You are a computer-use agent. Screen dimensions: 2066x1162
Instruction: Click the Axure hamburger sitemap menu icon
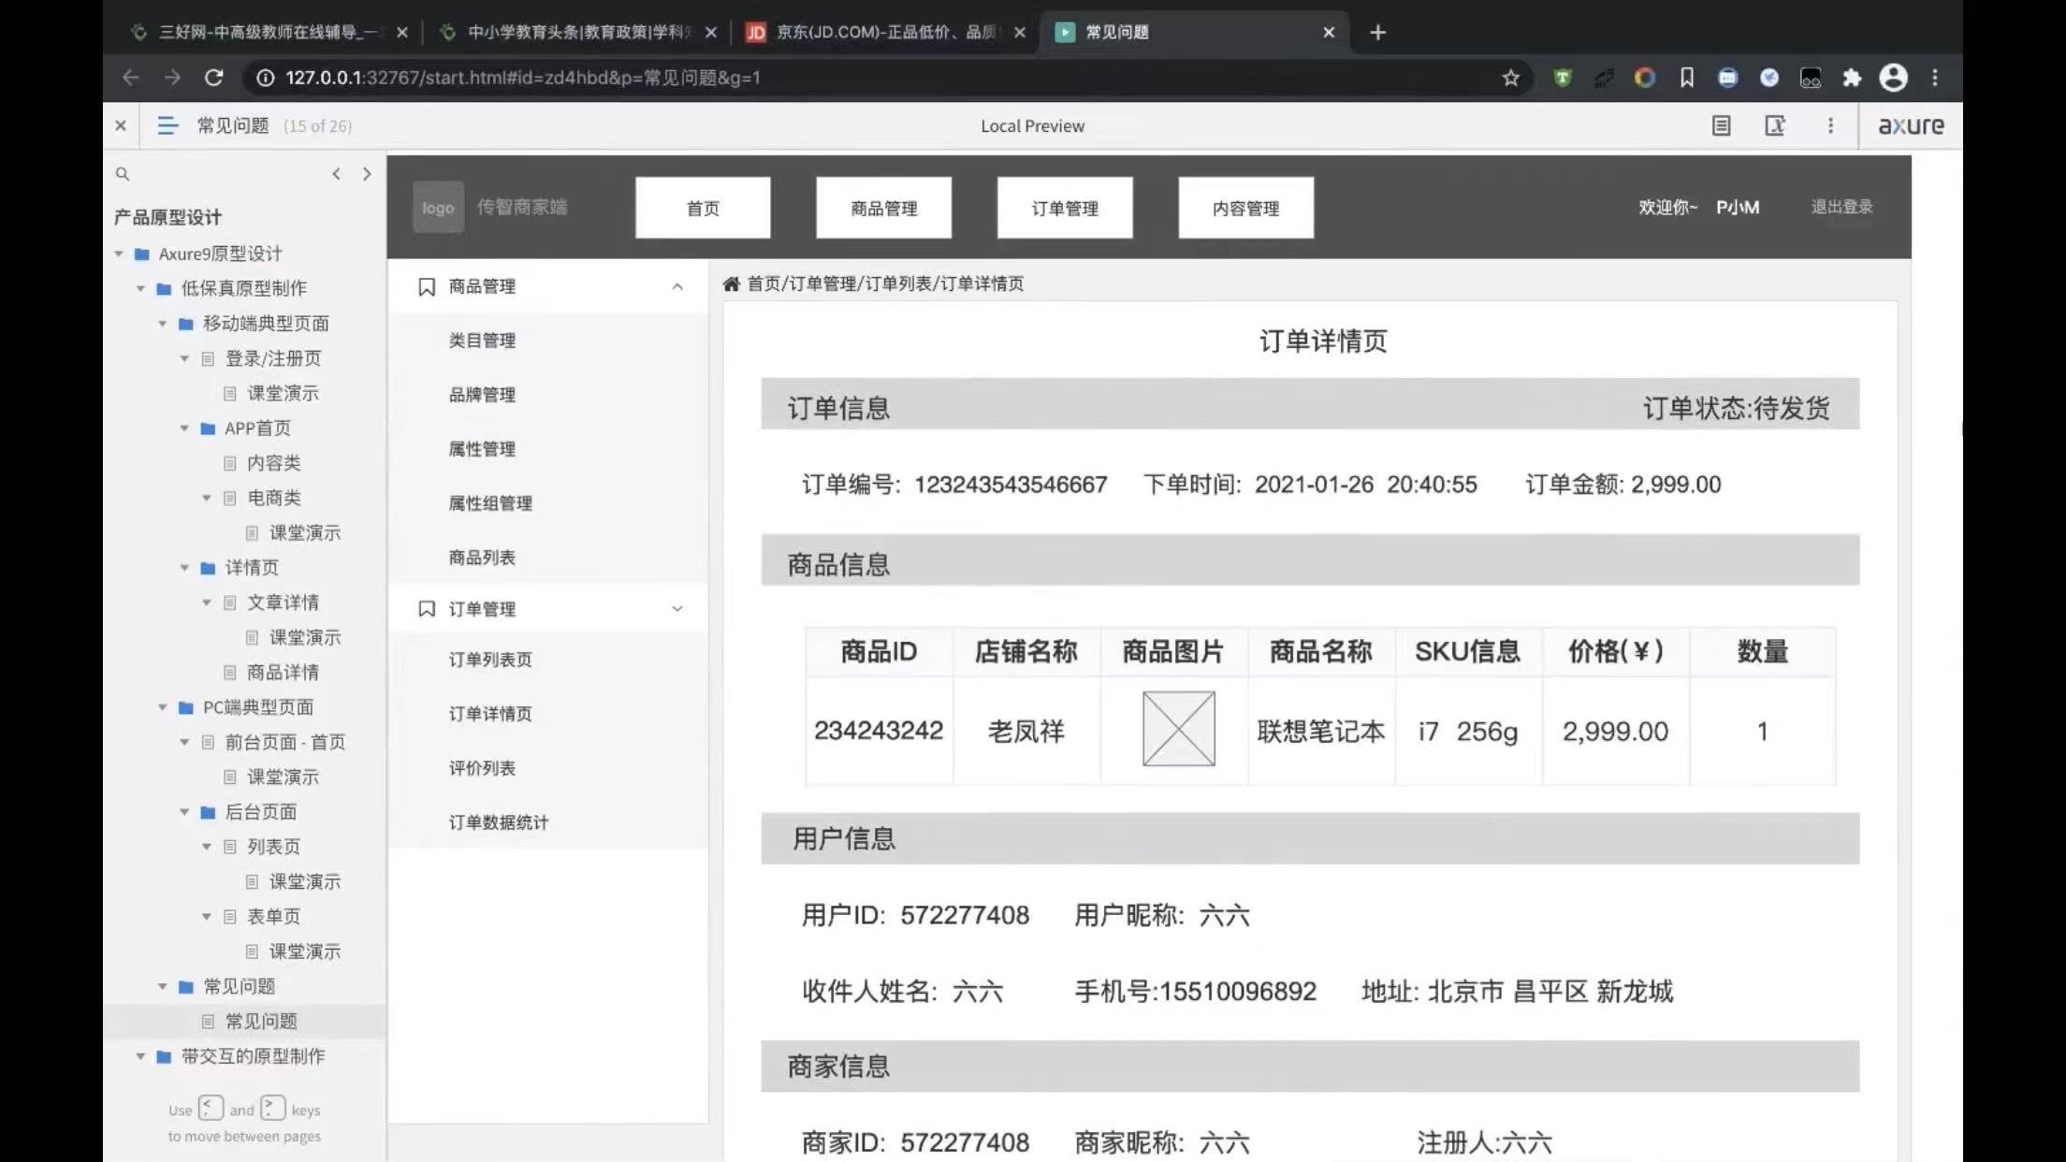[167, 125]
